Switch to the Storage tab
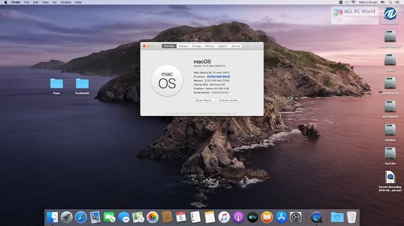 coord(196,46)
